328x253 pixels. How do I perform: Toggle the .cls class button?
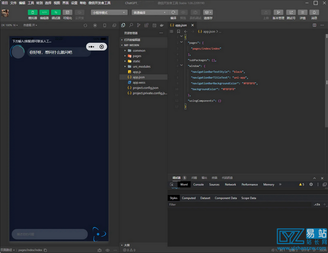(317, 204)
